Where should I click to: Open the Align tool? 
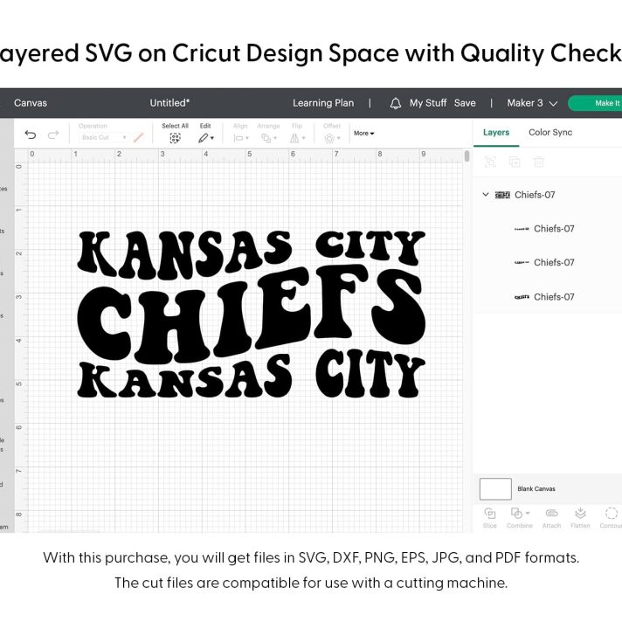241,138
